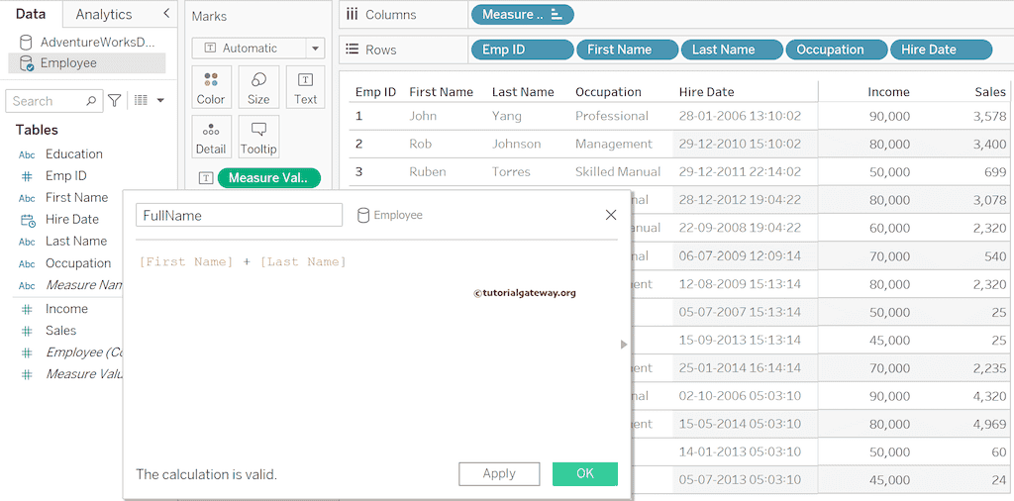
Task: Open the data pane view options arrow
Action: (x=160, y=100)
